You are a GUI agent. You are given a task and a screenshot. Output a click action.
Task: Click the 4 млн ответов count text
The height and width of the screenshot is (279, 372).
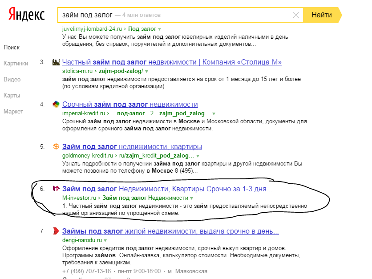tap(142, 15)
